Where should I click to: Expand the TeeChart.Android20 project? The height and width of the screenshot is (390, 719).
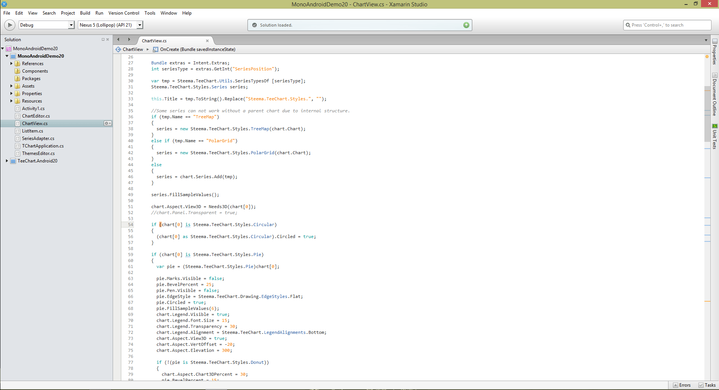point(7,161)
